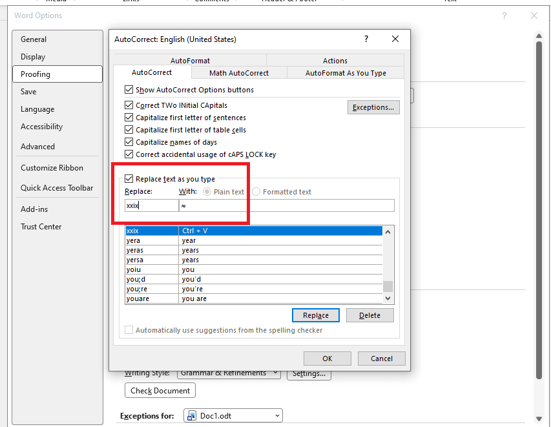Click the Word Options help question mark

point(504,16)
